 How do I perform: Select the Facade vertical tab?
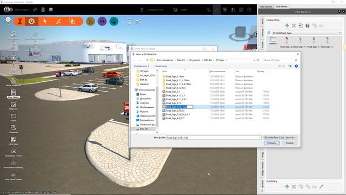(x=263, y=44)
